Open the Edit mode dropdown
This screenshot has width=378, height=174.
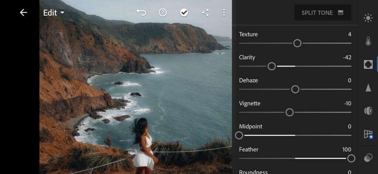(54, 13)
